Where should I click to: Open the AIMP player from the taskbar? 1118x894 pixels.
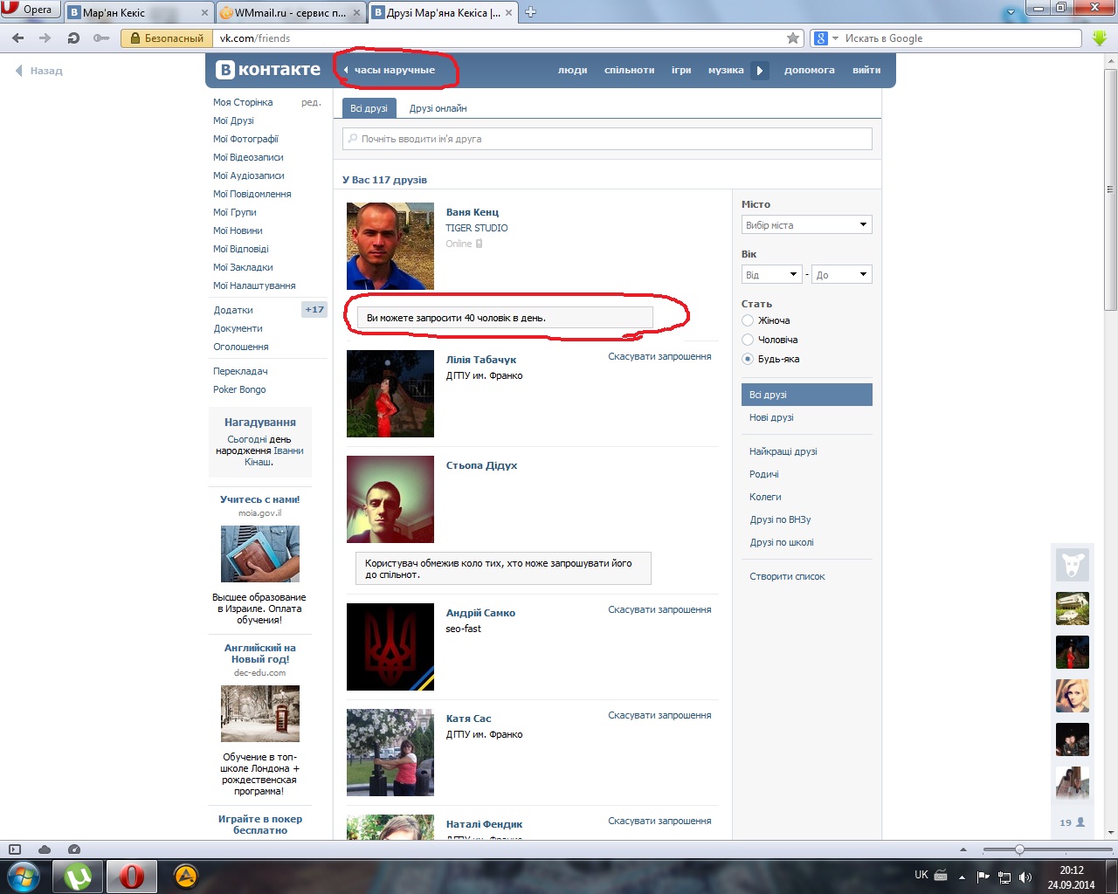pyautogui.click(x=186, y=876)
